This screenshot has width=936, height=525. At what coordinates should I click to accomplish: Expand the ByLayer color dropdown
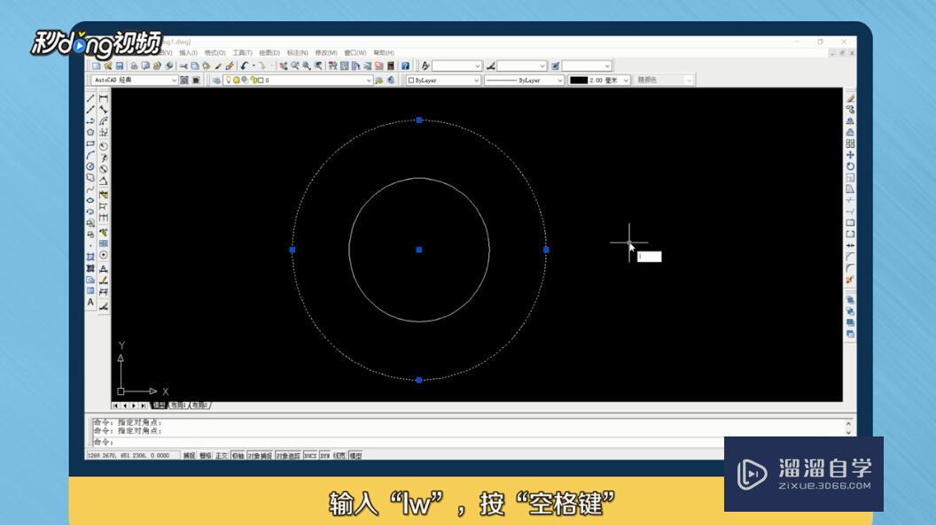477,79
